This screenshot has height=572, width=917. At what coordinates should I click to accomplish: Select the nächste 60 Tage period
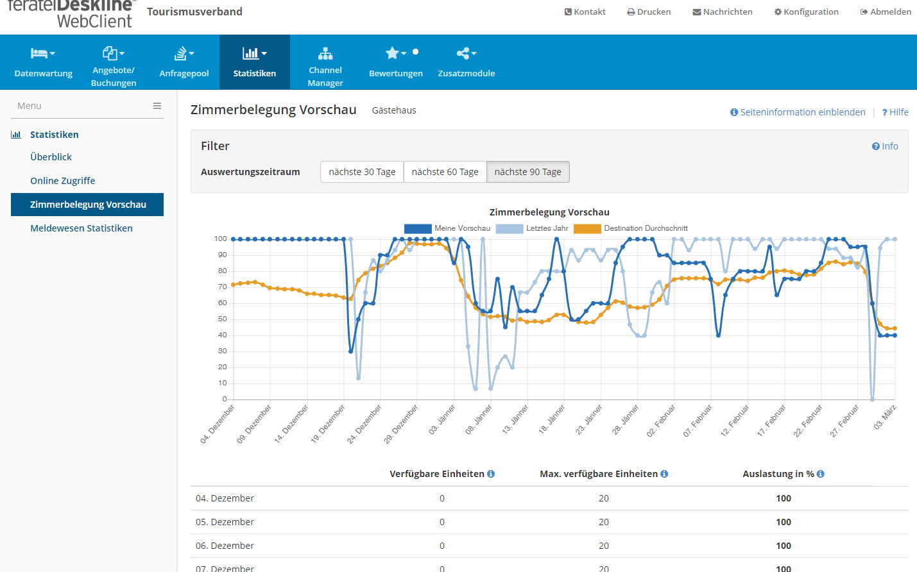coord(445,172)
